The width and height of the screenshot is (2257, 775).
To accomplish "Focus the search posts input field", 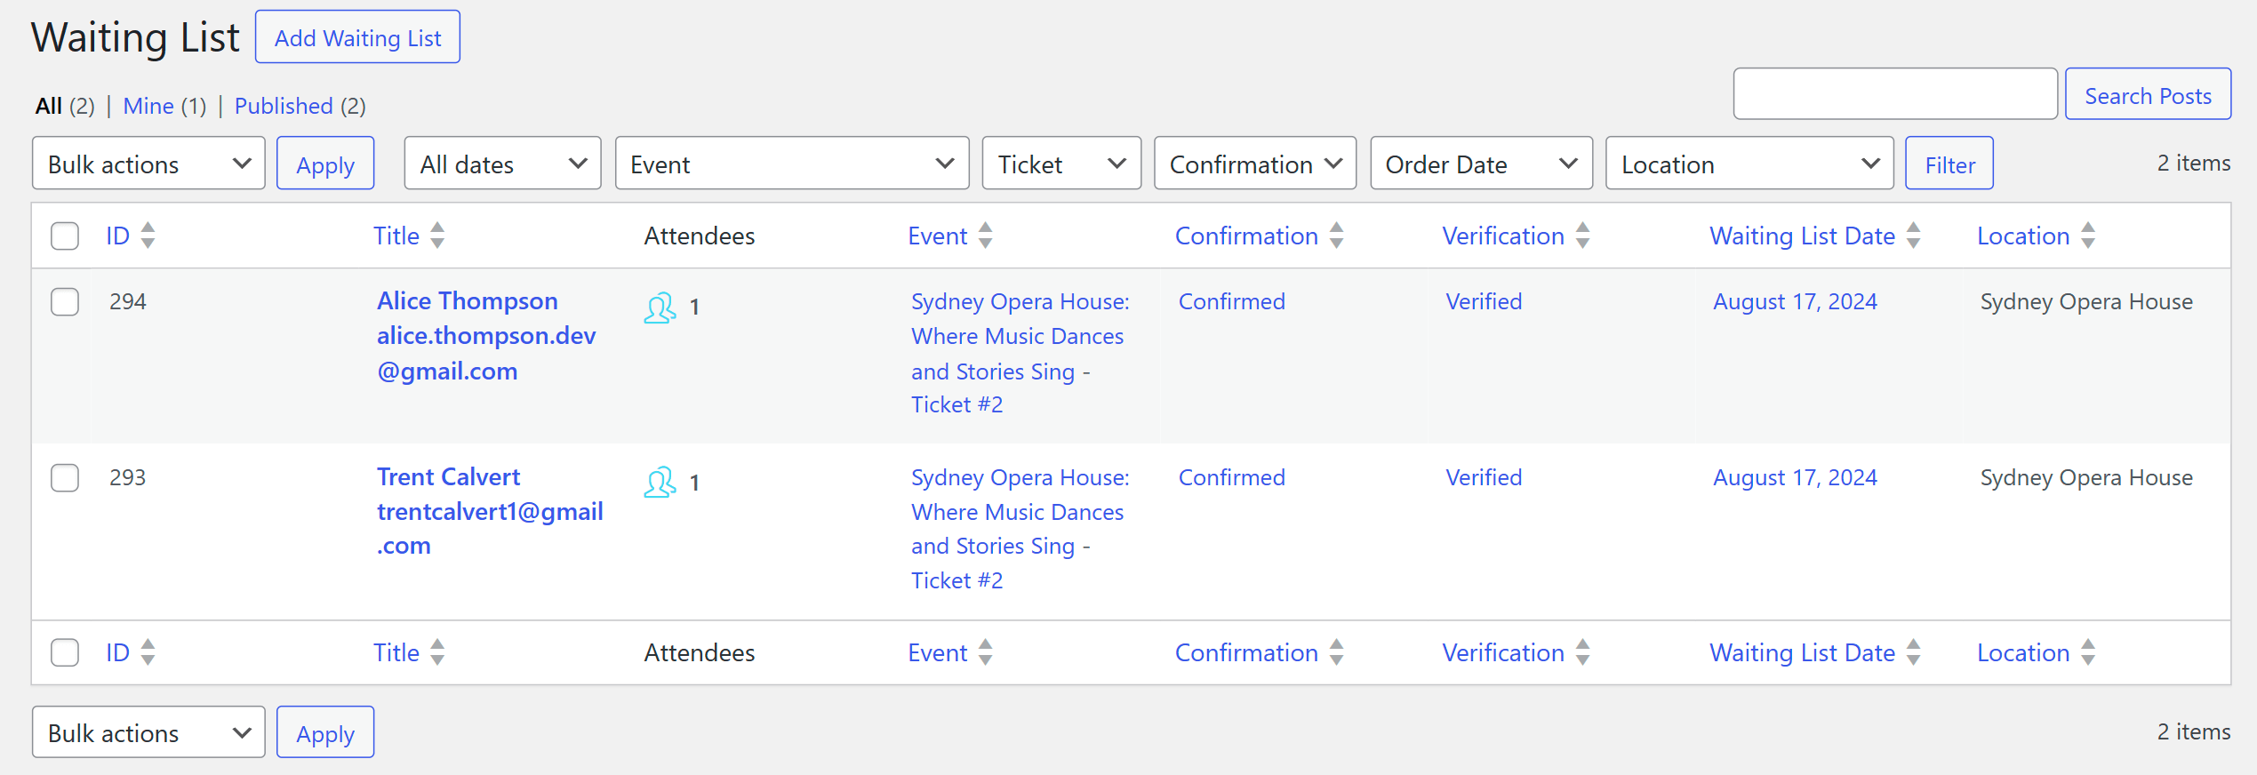I will click(1894, 94).
